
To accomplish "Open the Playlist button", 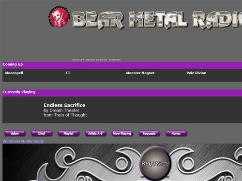I will click(x=69, y=134).
